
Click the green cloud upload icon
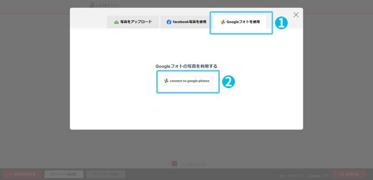pos(116,22)
